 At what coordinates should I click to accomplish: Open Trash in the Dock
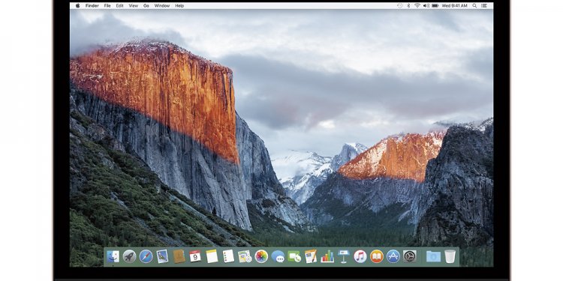pos(450,256)
